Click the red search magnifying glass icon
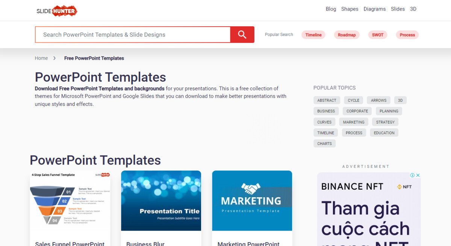The width and height of the screenshot is (451, 246). [242, 34]
